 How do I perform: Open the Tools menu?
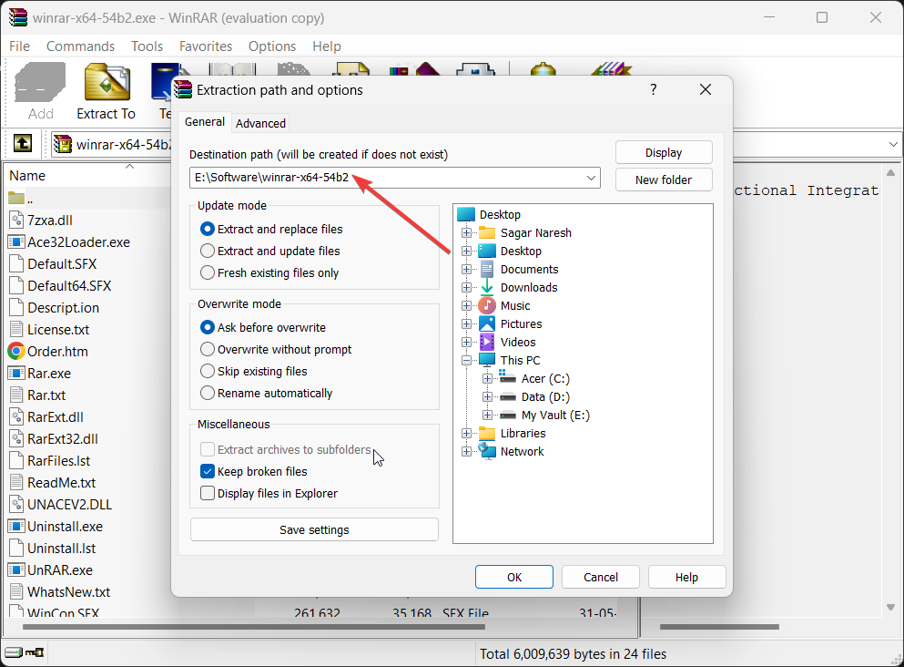(x=147, y=46)
